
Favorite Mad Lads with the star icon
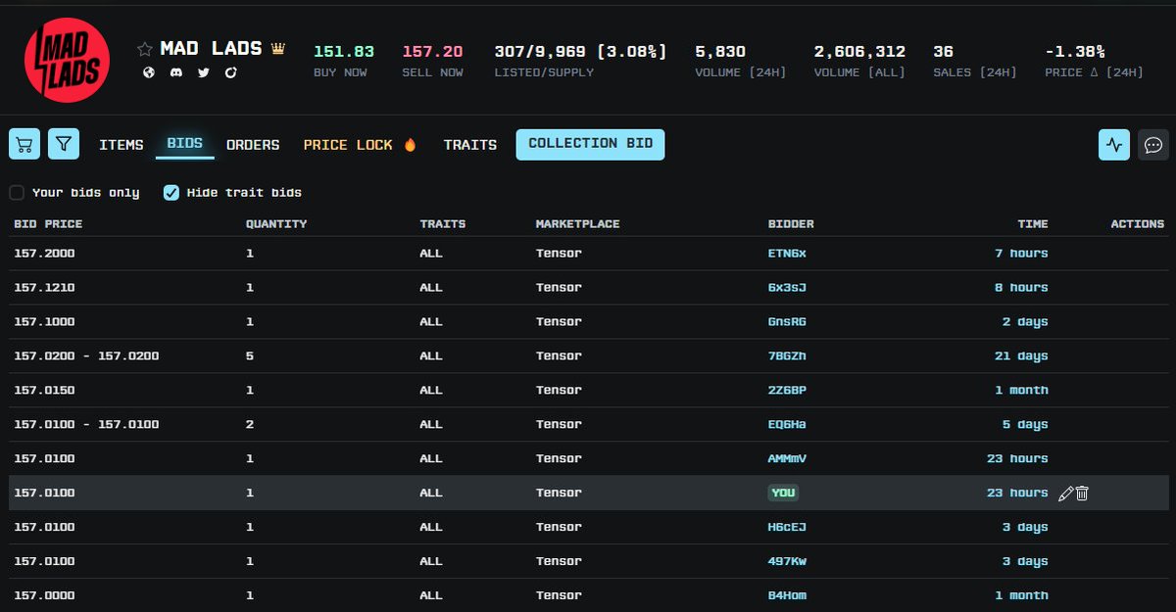tap(145, 49)
